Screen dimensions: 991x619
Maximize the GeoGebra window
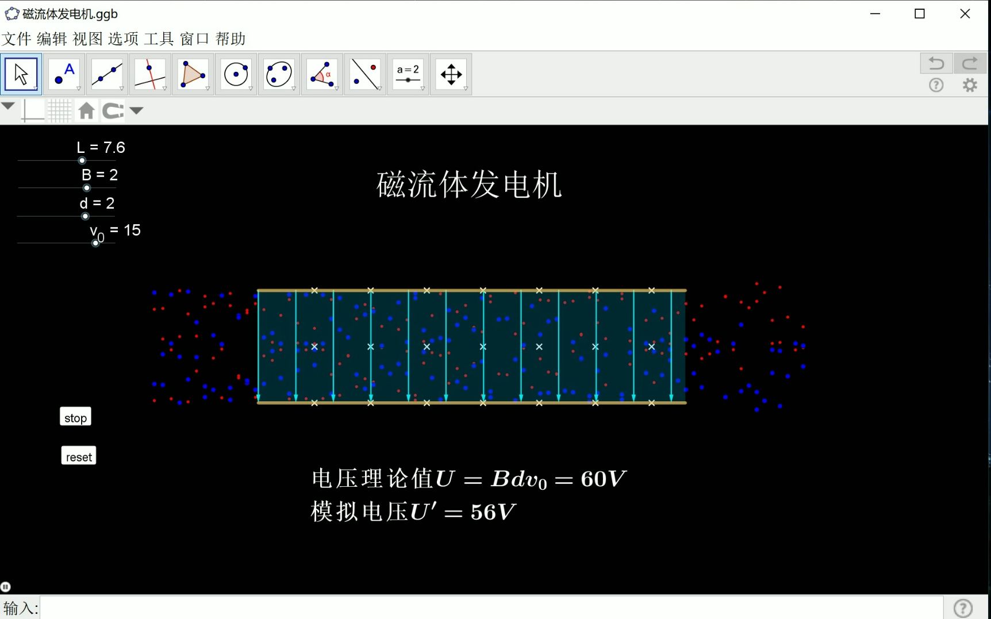pyautogui.click(x=920, y=14)
